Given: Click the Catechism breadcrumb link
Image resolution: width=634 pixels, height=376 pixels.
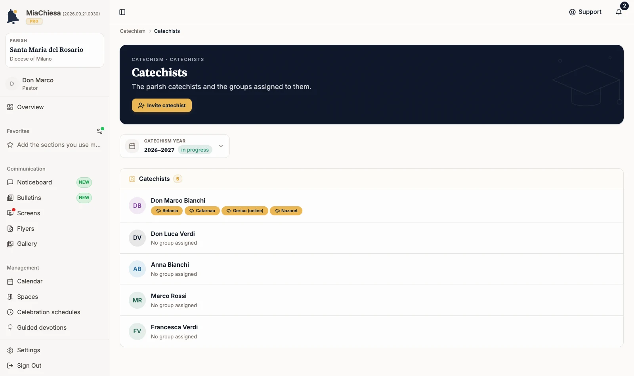Looking at the screenshot, I should pos(133,31).
